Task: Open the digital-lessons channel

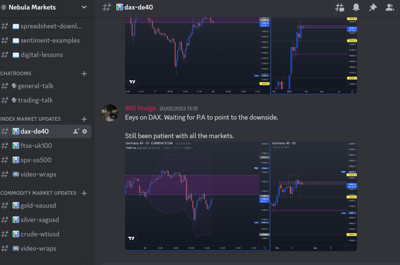Action: tap(46, 55)
